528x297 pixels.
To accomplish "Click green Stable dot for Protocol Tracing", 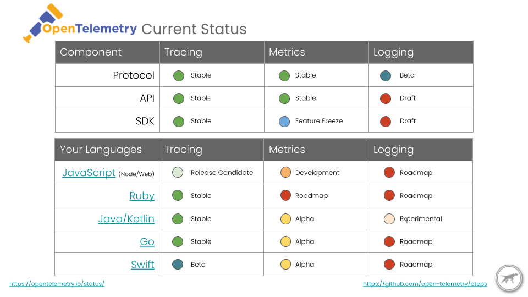I will 179,76.
